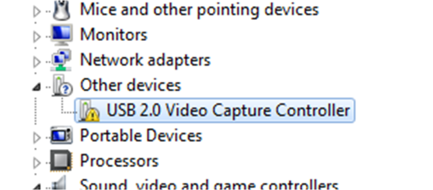Expand the Portable Devices node
The height and width of the screenshot is (190, 433).
[36, 138]
